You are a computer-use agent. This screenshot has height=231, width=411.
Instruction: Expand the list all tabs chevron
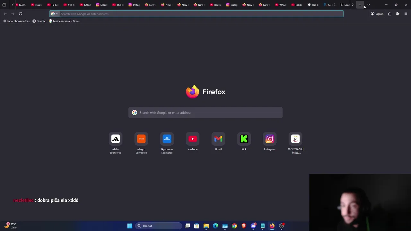[369, 5]
